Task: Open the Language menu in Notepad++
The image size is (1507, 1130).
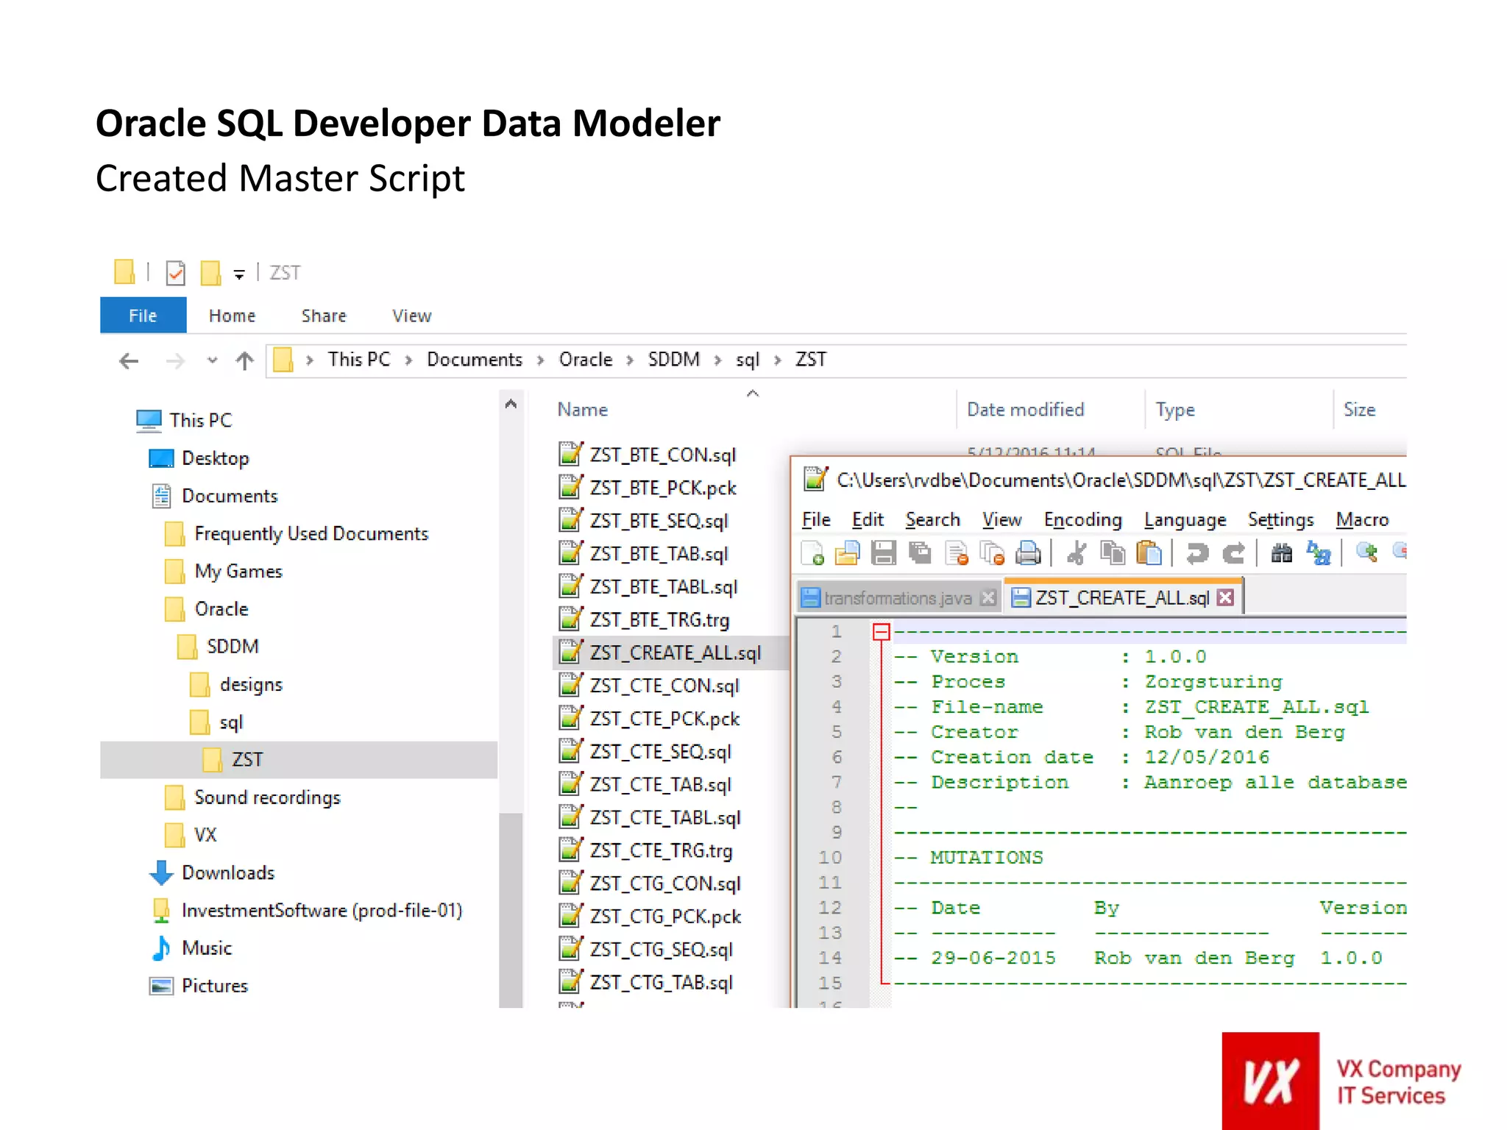Action: point(1185,520)
